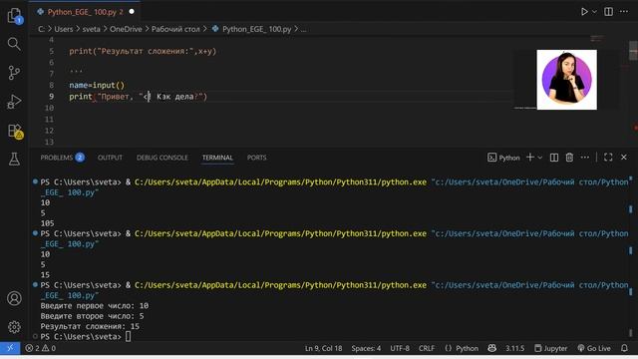Click the Результат сложения: 15 terminal output
This screenshot has width=638, height=359.
pyautogui.click(x=90, y=326)
